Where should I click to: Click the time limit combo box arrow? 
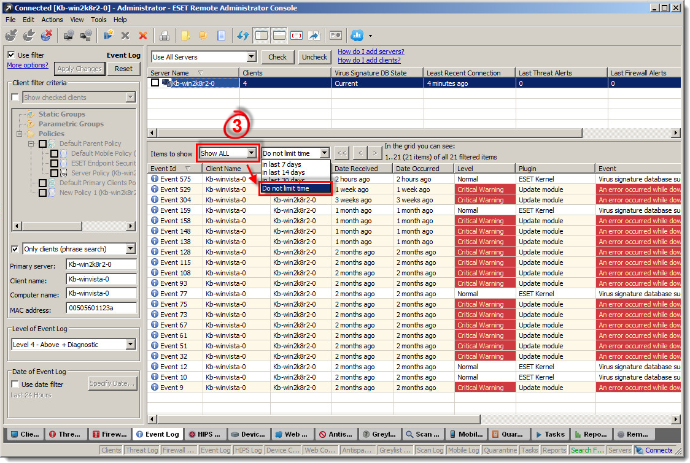click(325, 153)
